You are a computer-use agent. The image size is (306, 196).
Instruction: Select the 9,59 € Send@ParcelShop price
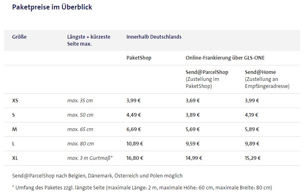[193, 143]
